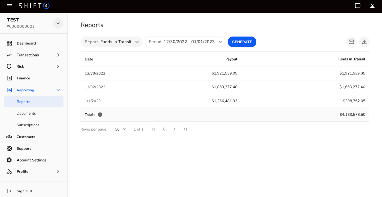Go to the previous results page
The height and width of the screenshot is (197, 382).
(x=164, y=129)
